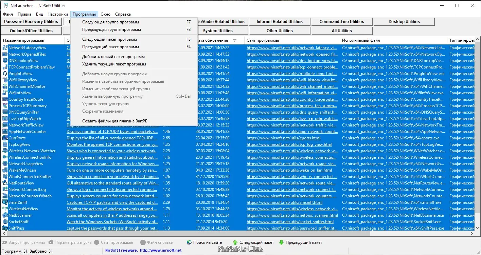Select the NetBScanner program name
481x255 pixels.
click(x=20, y=215)
